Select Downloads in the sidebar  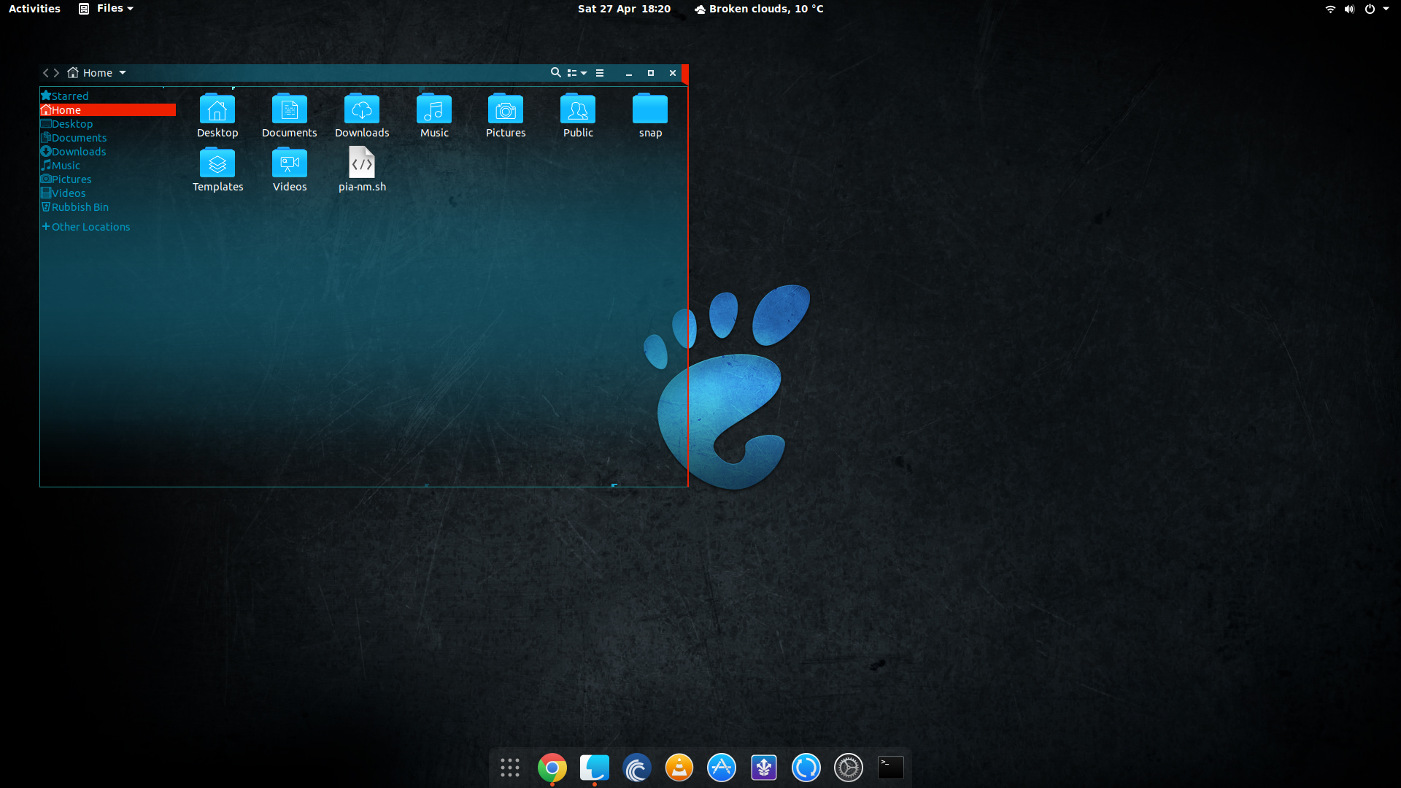coord(108,151)
